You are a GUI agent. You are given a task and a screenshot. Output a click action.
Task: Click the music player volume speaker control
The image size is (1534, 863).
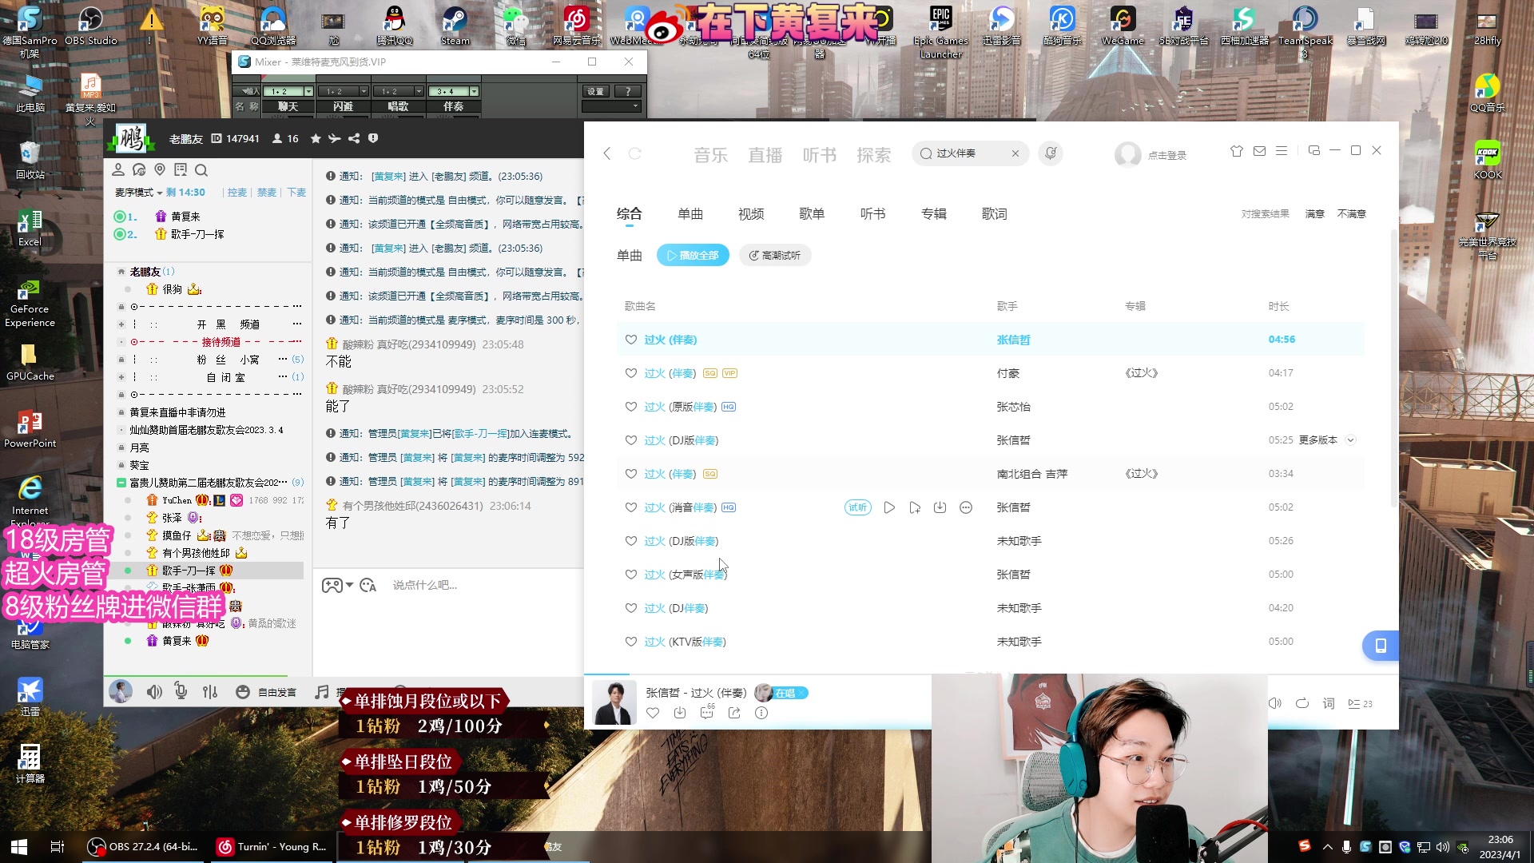tap(1276, 703)
